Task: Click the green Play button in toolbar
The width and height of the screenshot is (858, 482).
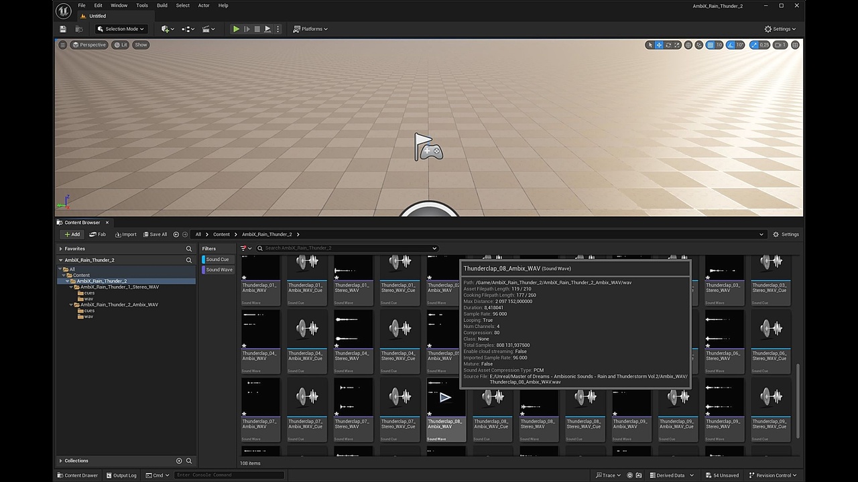Action: [x=236, y=29]
